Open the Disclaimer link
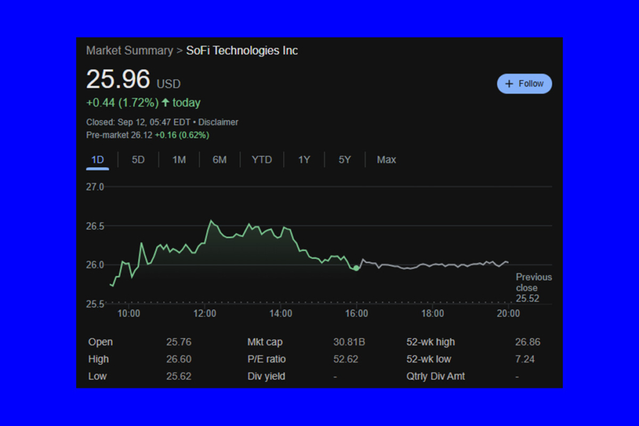The height and width of the screenshot is (426, 639). 218,122
